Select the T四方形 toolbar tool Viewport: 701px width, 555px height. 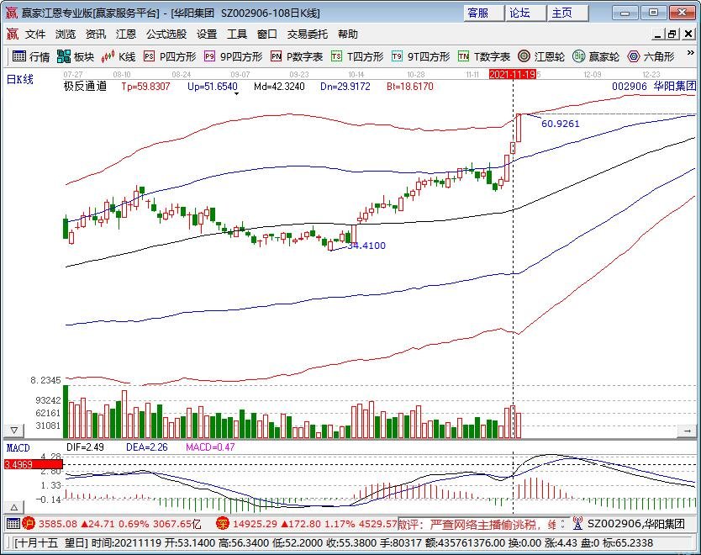356,56
